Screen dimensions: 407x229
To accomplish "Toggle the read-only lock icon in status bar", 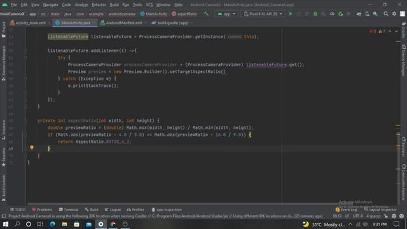I will click(x=386, y=216).
